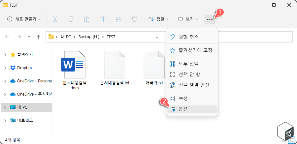Choose 선택 안 함 menu entry

coord(192,74)
